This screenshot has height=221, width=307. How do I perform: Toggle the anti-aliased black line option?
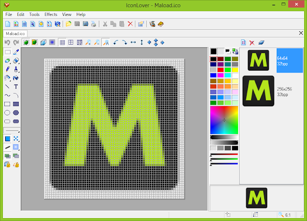point(8,147)
